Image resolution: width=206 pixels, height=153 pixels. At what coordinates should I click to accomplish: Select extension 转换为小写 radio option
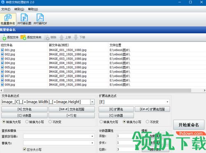click(124, 122)
